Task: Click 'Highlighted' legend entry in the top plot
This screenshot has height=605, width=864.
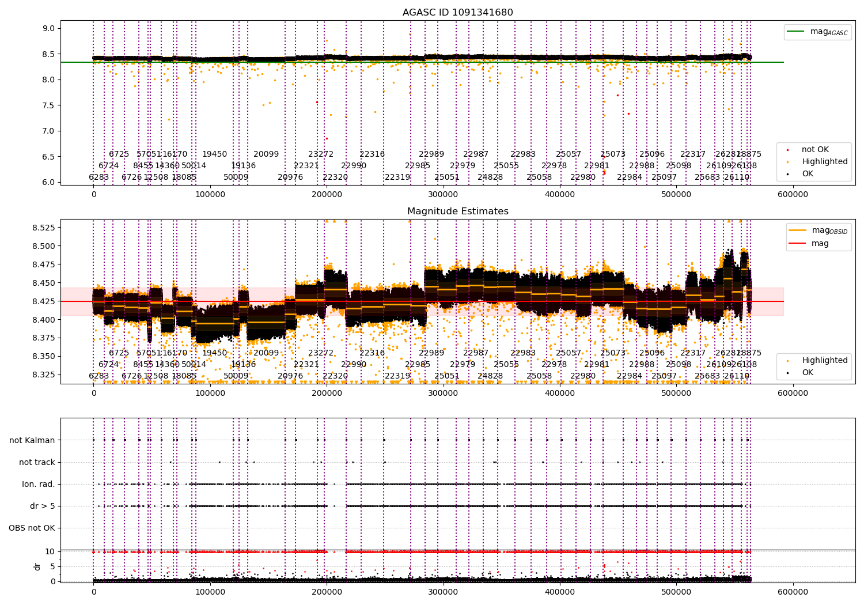Action: tap(819, 162)
